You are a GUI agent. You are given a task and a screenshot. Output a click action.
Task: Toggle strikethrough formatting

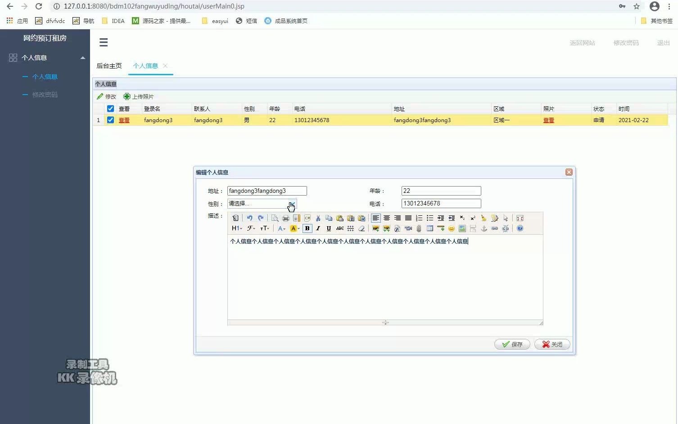tap(340, 228)
